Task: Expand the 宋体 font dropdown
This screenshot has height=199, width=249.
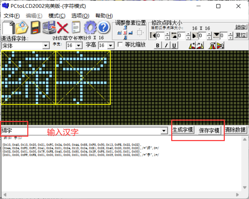Action: pos(46,46)
